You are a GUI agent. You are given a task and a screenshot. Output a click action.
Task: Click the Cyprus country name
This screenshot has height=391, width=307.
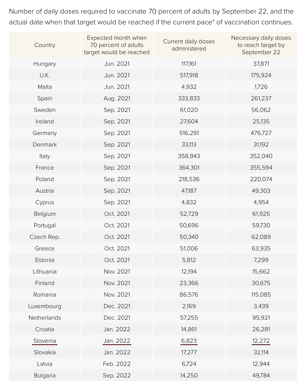coord(45,202)
